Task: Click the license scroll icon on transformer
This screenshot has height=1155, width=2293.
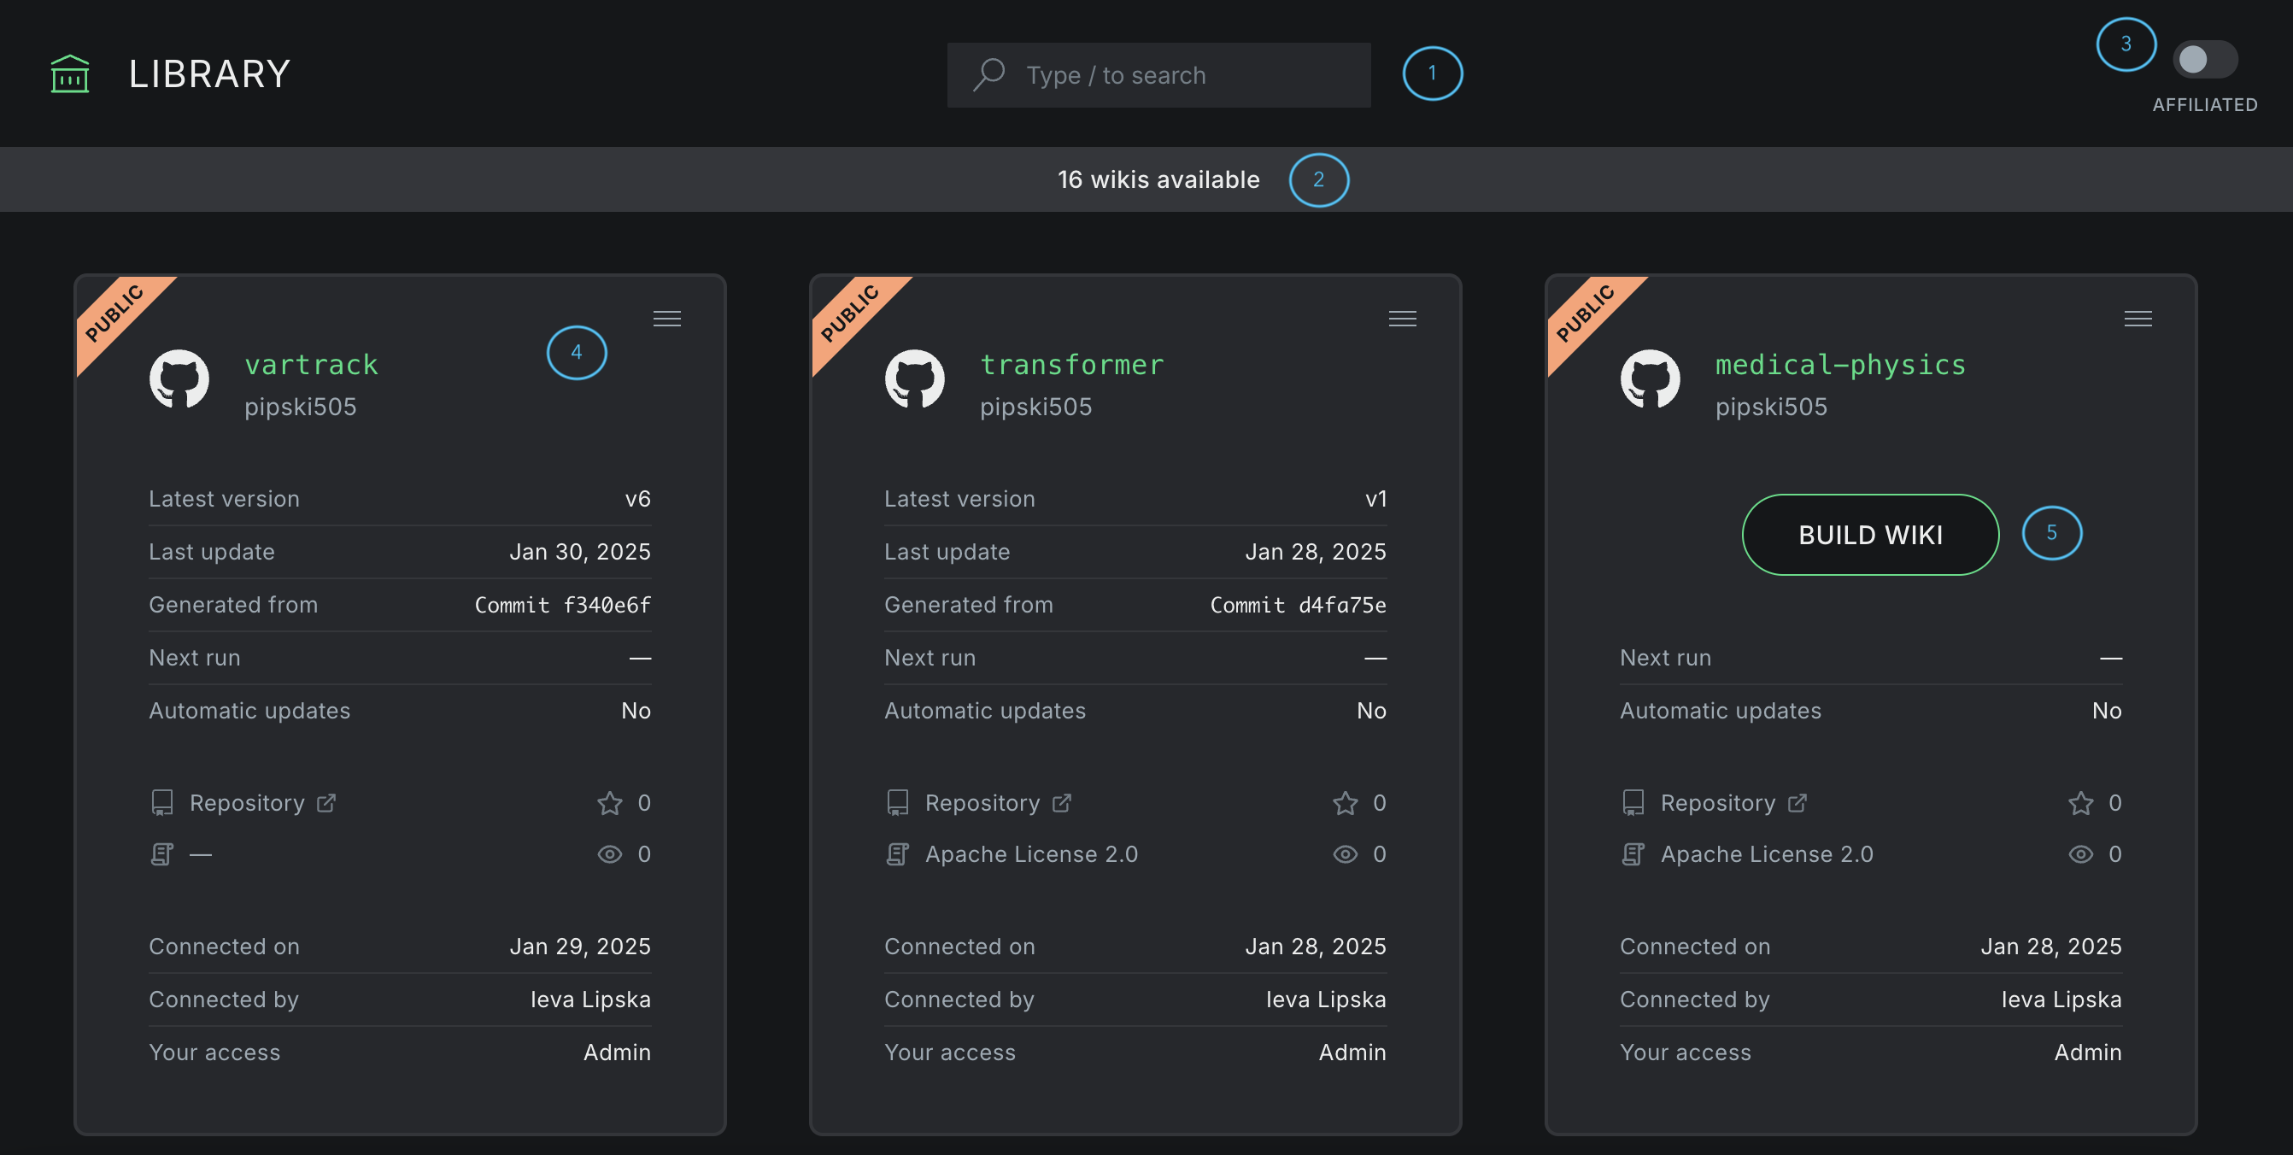Action: [897, 854]
